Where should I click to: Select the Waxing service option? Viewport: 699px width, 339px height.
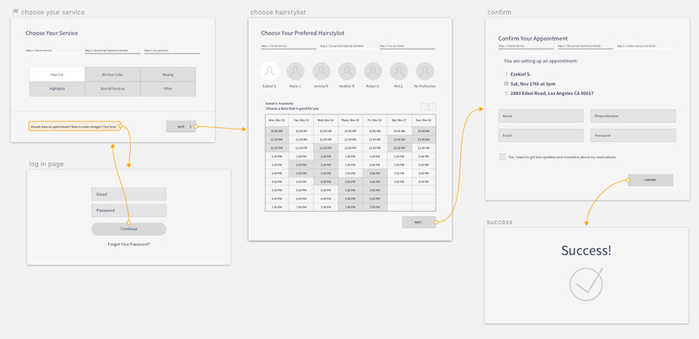[x=168, y=75]
